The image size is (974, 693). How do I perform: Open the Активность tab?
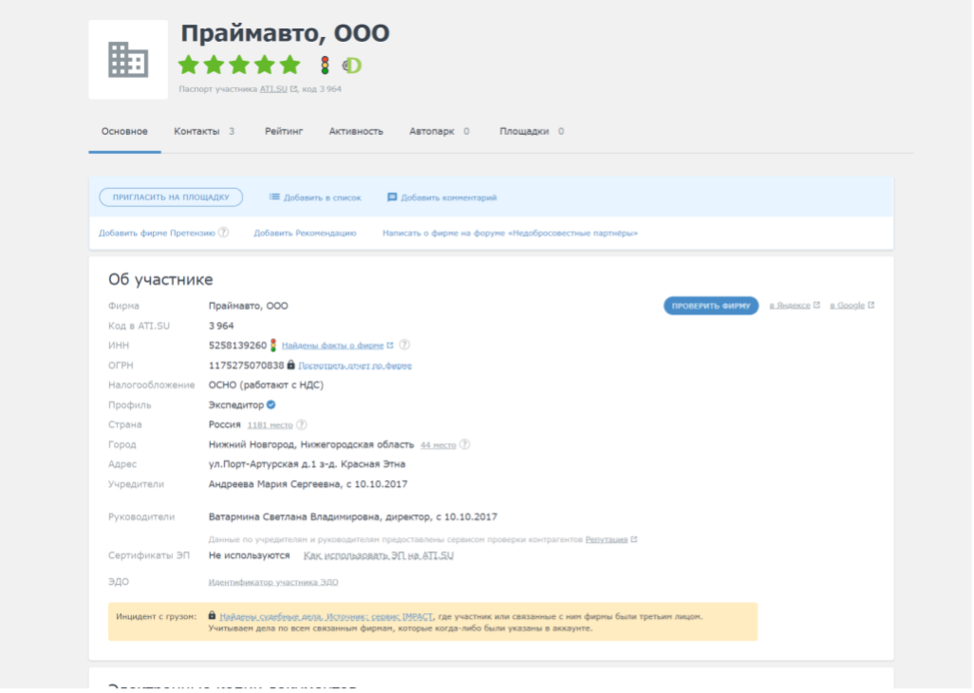[x=356, y=132]
